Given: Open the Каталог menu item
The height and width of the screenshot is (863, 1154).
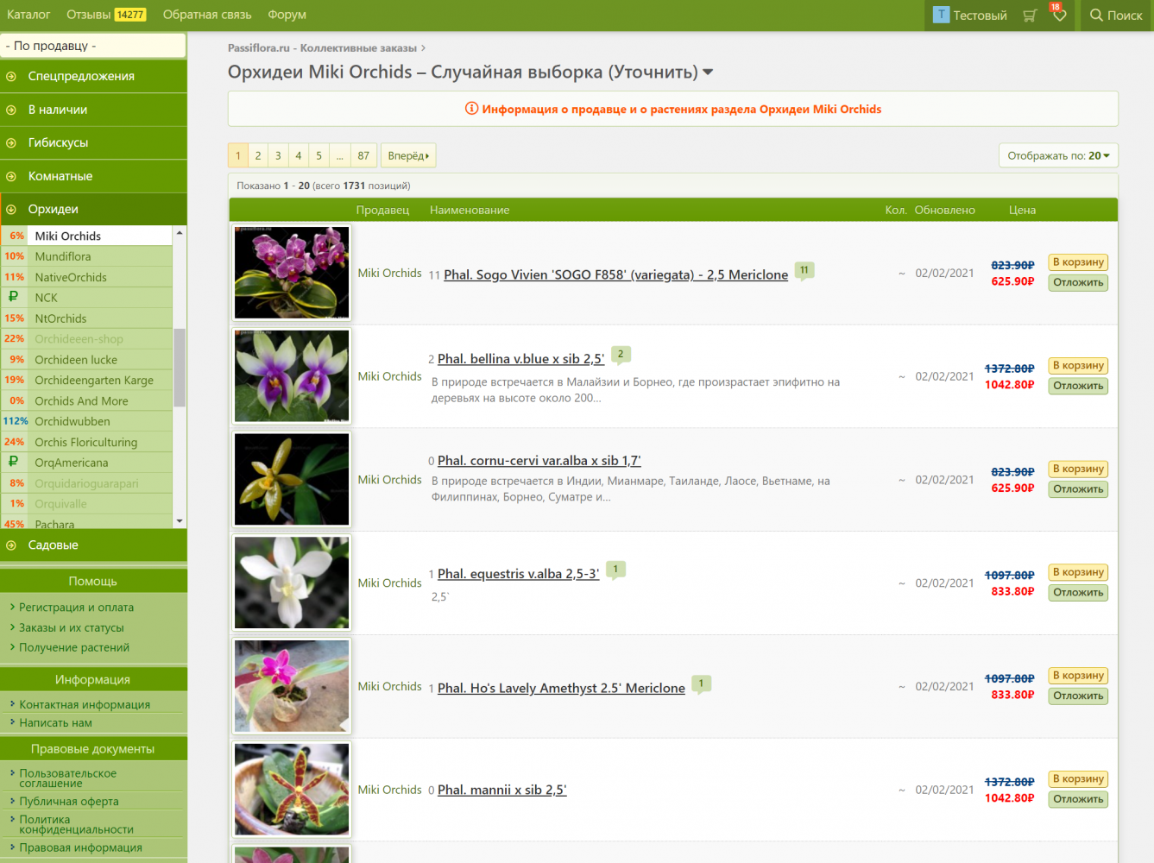Looking at the screenshot, I should click(x=28, y=15).
